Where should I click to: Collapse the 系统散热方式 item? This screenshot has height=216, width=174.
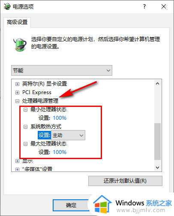pos(25,127)
